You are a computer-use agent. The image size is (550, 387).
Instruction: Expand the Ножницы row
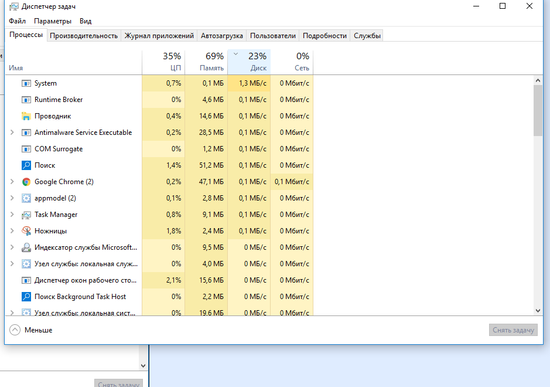[12, 230]
